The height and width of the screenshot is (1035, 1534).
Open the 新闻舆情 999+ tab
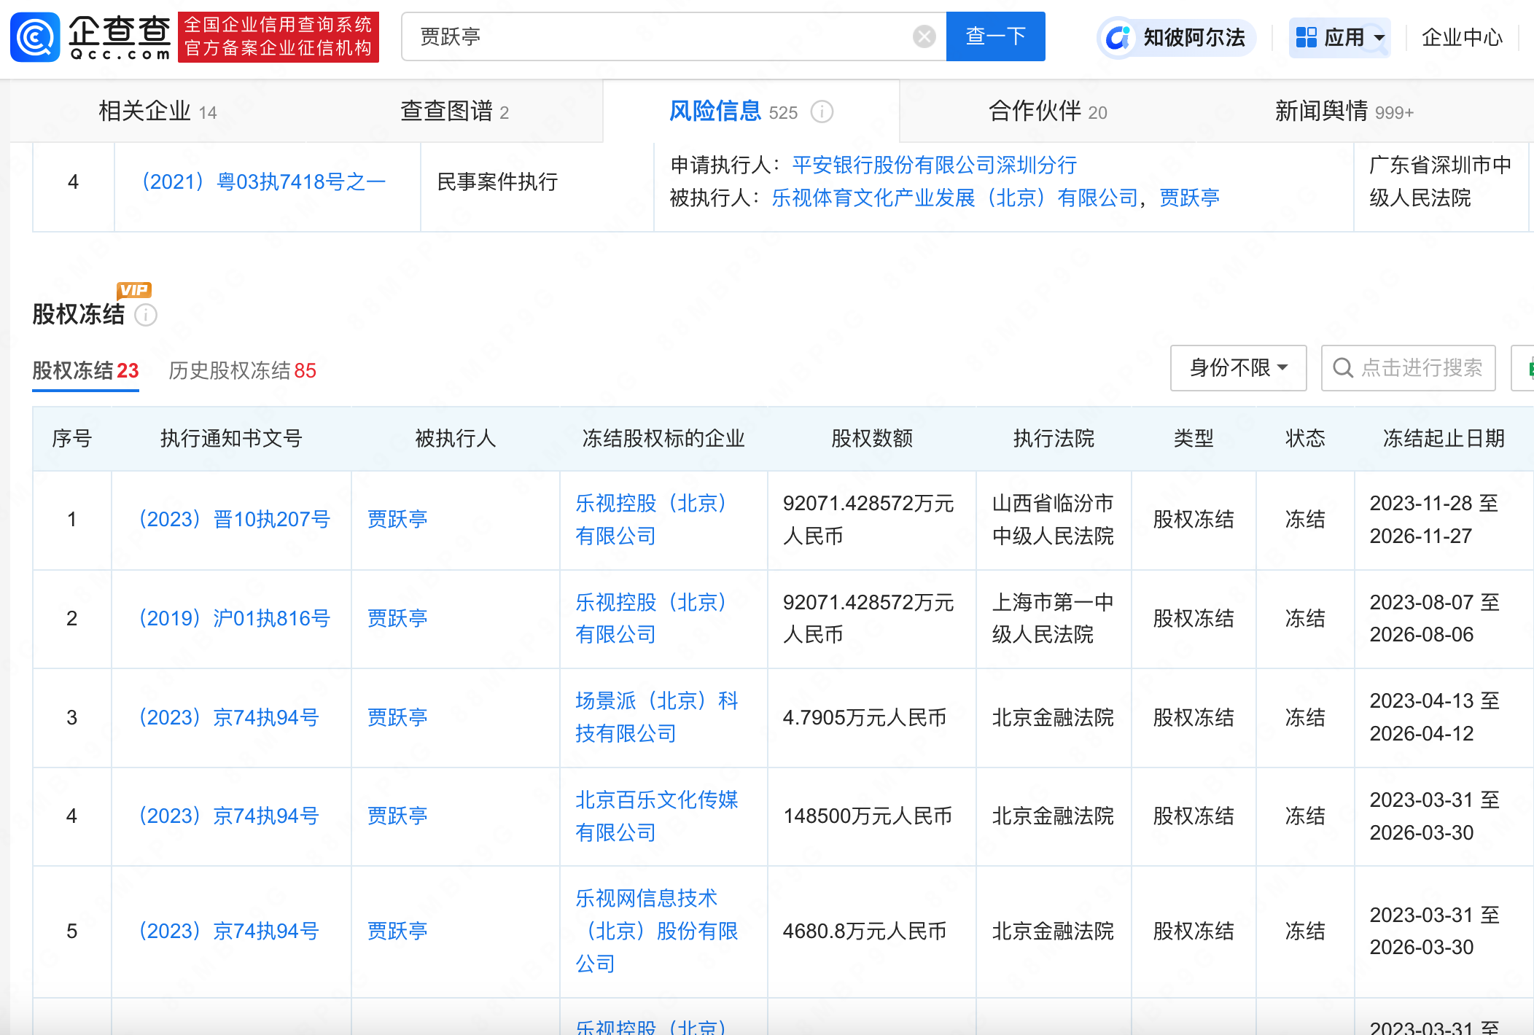1344,112
